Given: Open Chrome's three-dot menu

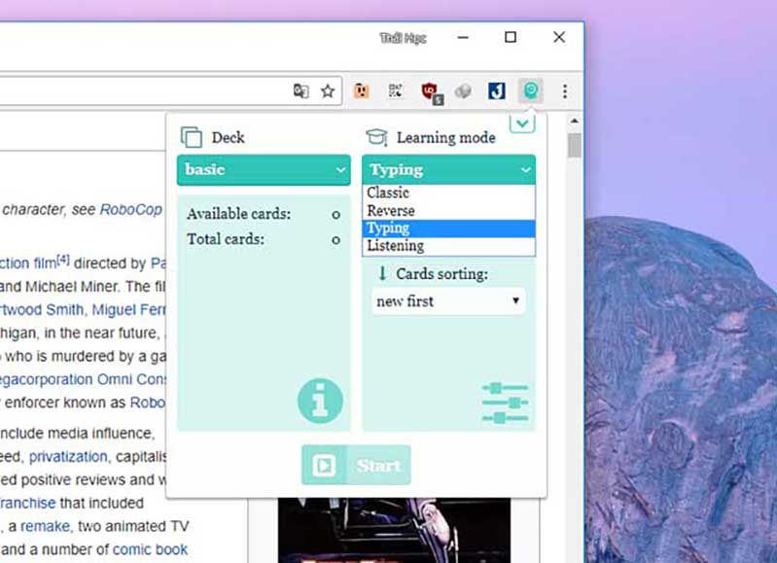Looking at the screenshot, I should pyautogui.click(x=564, y=91).
